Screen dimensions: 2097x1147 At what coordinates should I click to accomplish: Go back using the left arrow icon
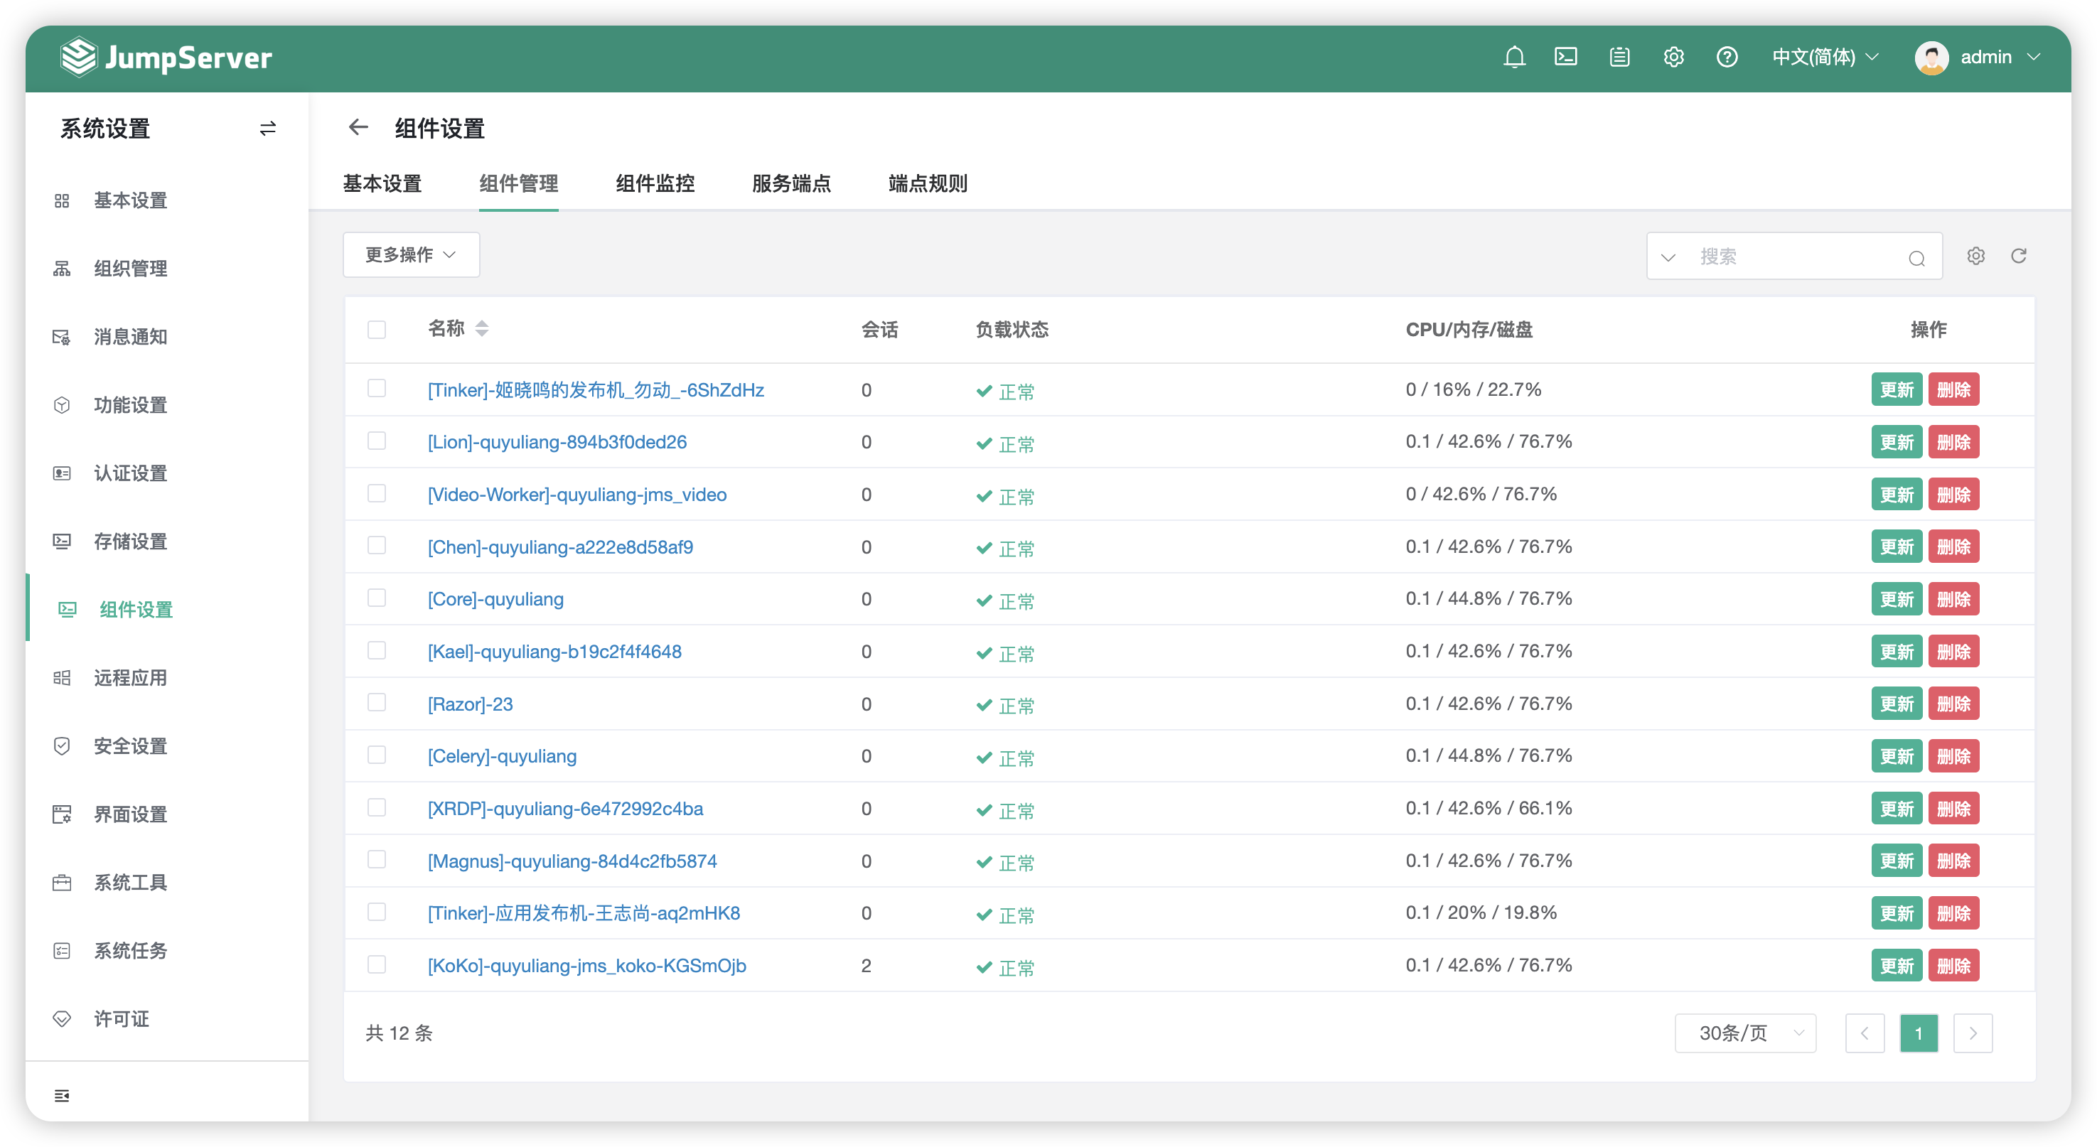click(358, 127)
